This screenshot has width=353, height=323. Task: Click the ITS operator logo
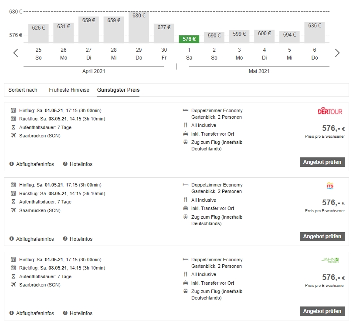(x=330, y=186)
